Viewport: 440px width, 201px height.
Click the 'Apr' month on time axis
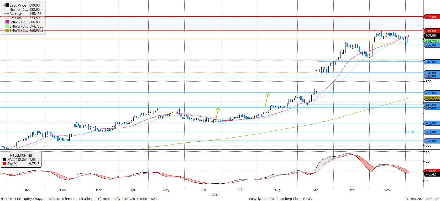coord(133,190)
